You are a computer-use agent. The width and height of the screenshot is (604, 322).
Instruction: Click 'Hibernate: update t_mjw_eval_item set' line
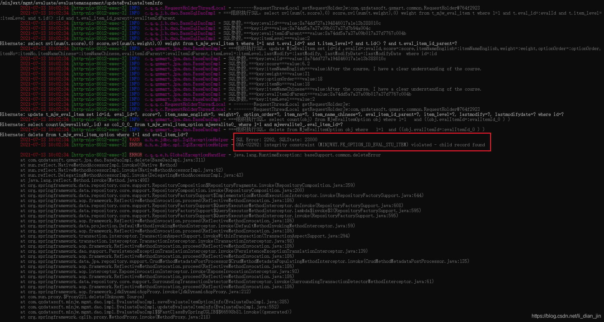(282, 114)
